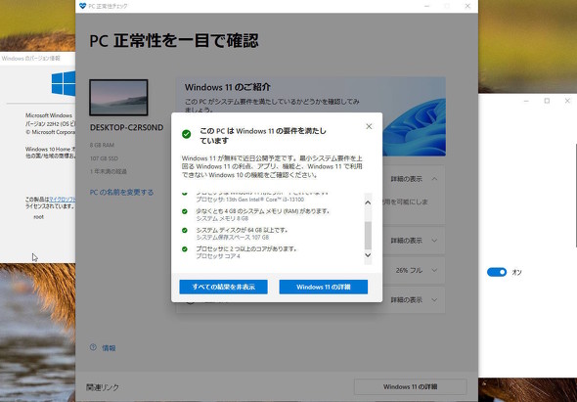Click scroll down arrow in results list
Screen dimensions: 577x402
click(368, 254)
